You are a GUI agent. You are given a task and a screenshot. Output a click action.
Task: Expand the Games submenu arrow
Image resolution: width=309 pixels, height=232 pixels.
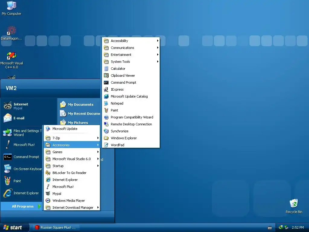pyautogui.click(x=98, y=152)
